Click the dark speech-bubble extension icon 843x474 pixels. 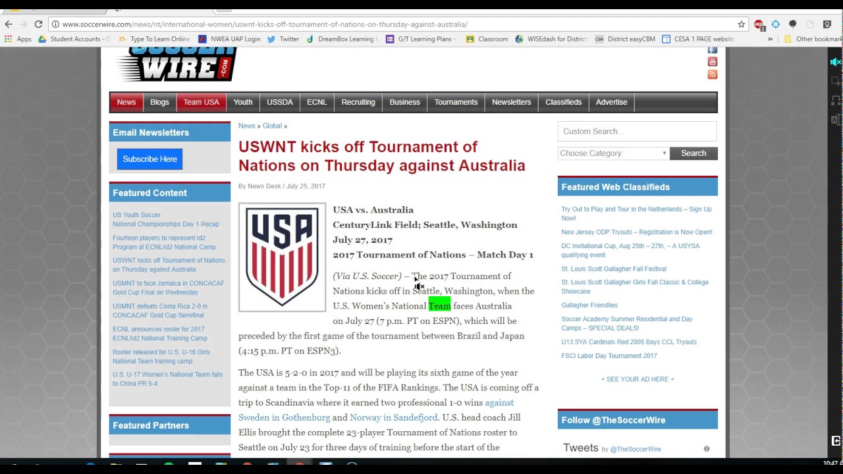coord(793,24)
